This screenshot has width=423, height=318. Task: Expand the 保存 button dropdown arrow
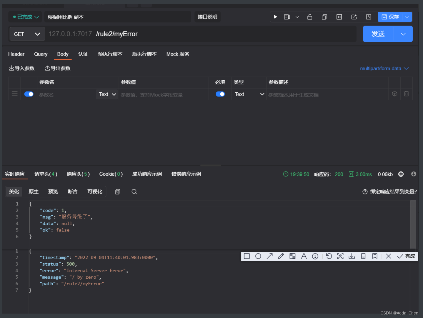(x=407, y=17)
